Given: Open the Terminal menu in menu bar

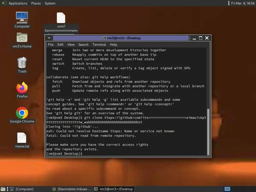Looking at the screenshot, I should 99,44.
